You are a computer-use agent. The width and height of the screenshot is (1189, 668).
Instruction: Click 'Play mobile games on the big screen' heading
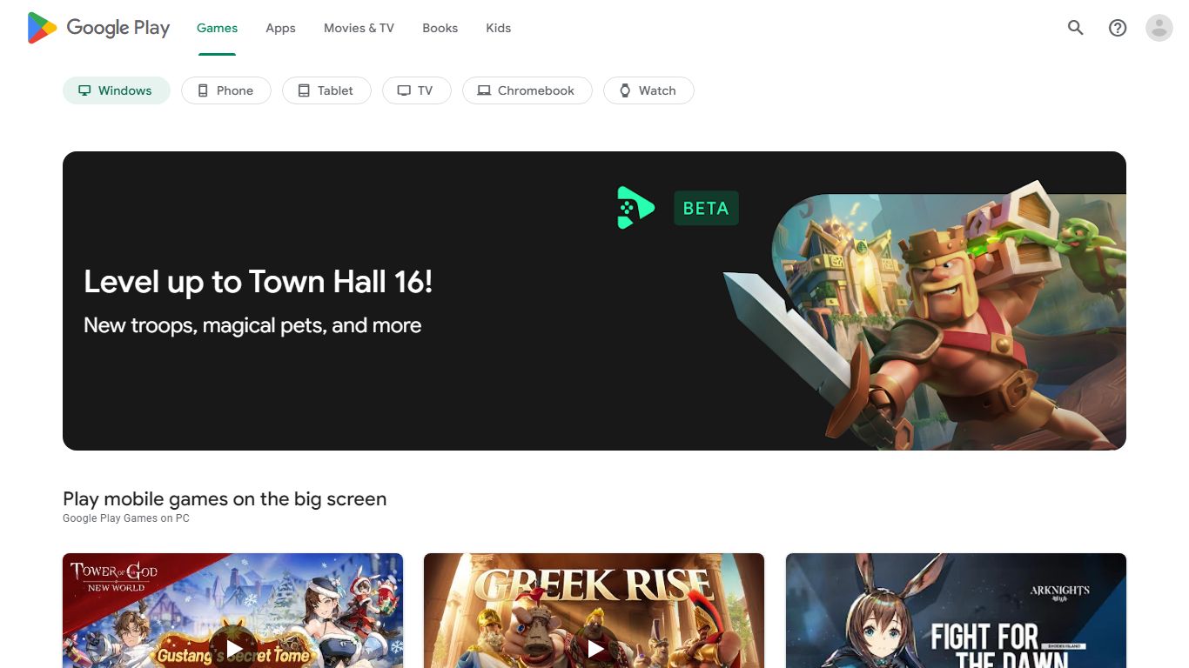tap(225, 499)
